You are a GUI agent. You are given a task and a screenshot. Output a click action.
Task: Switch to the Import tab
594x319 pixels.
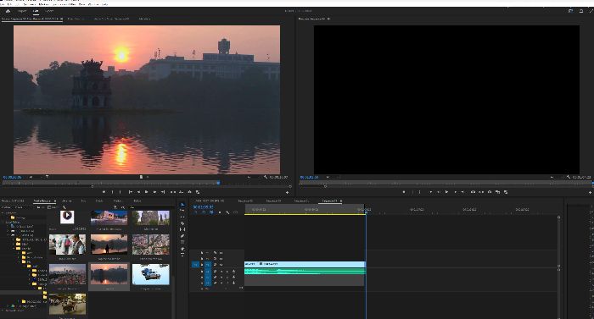coord(22,11)
